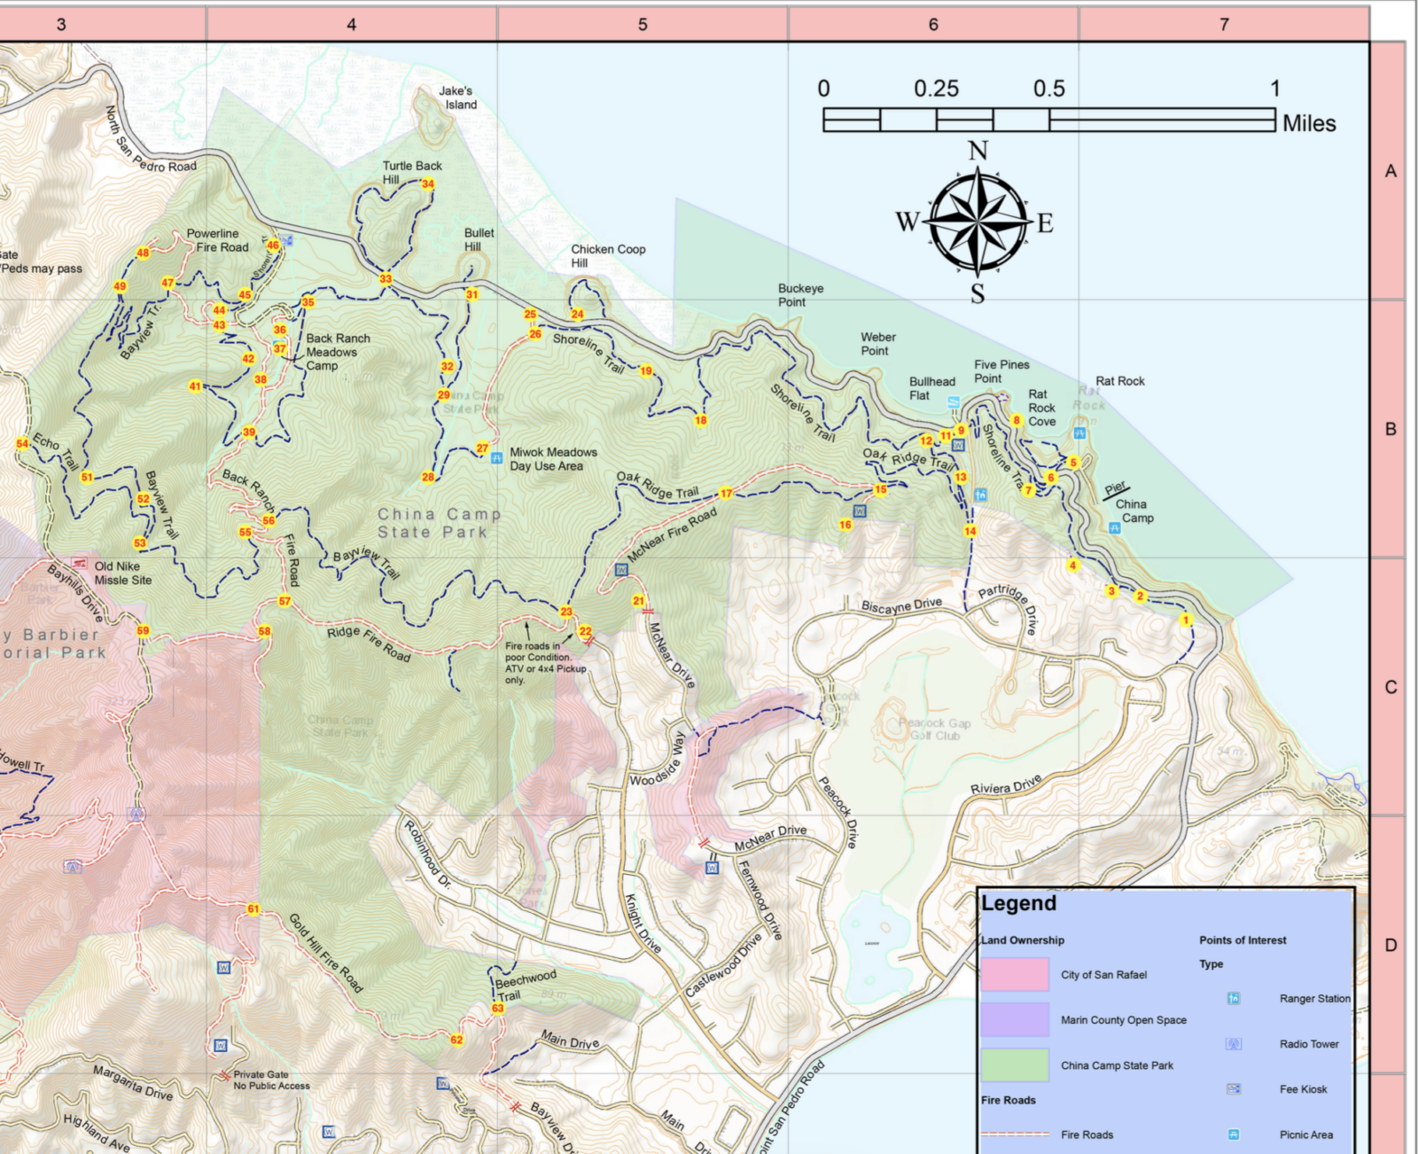
Task: Click the picnic icon at Rat Rock Cove
Action: (x=1079, y=433)
